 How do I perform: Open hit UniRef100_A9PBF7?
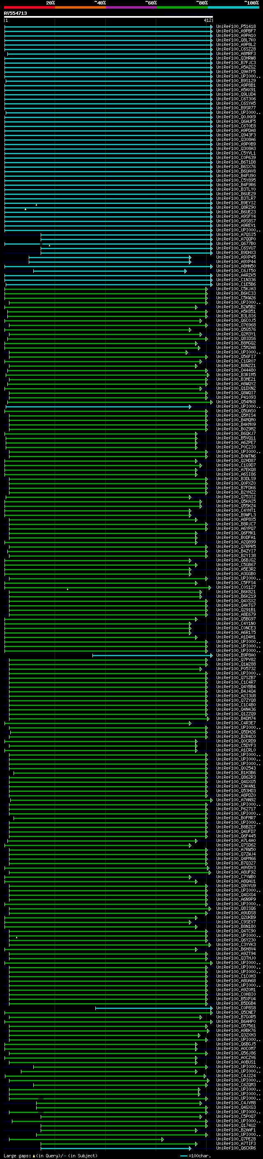point(236,31)
